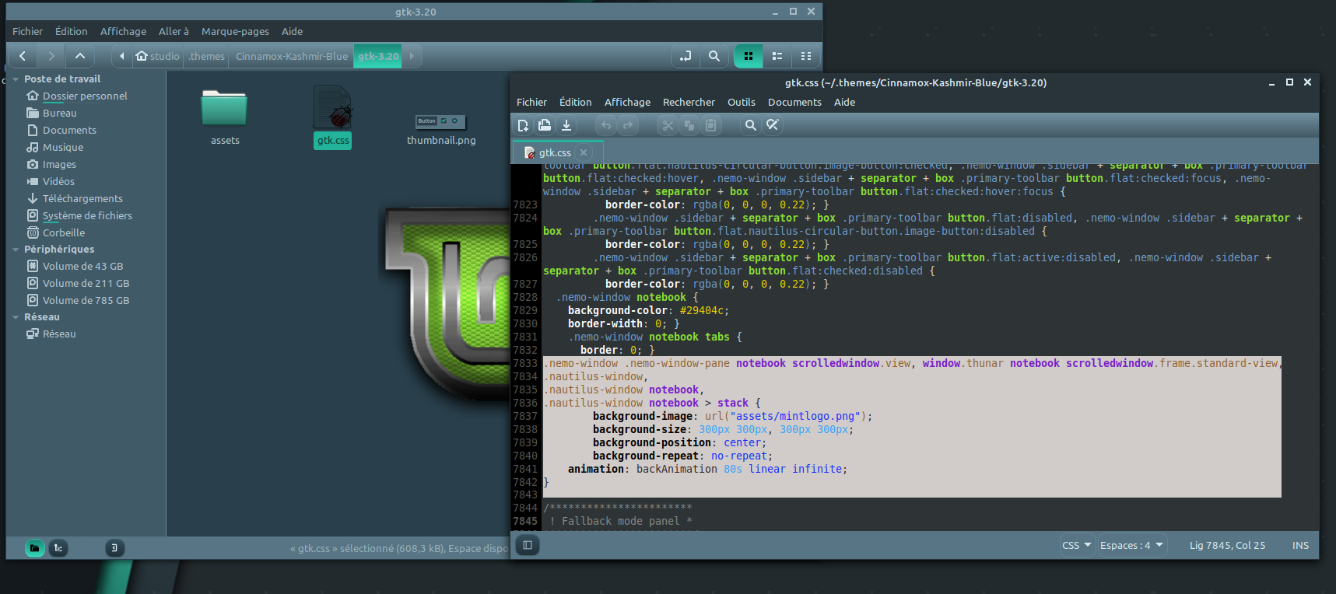Viewport: 1336px width, 594px height.
Task: Open a file in the editor
Action: point(545,125)
